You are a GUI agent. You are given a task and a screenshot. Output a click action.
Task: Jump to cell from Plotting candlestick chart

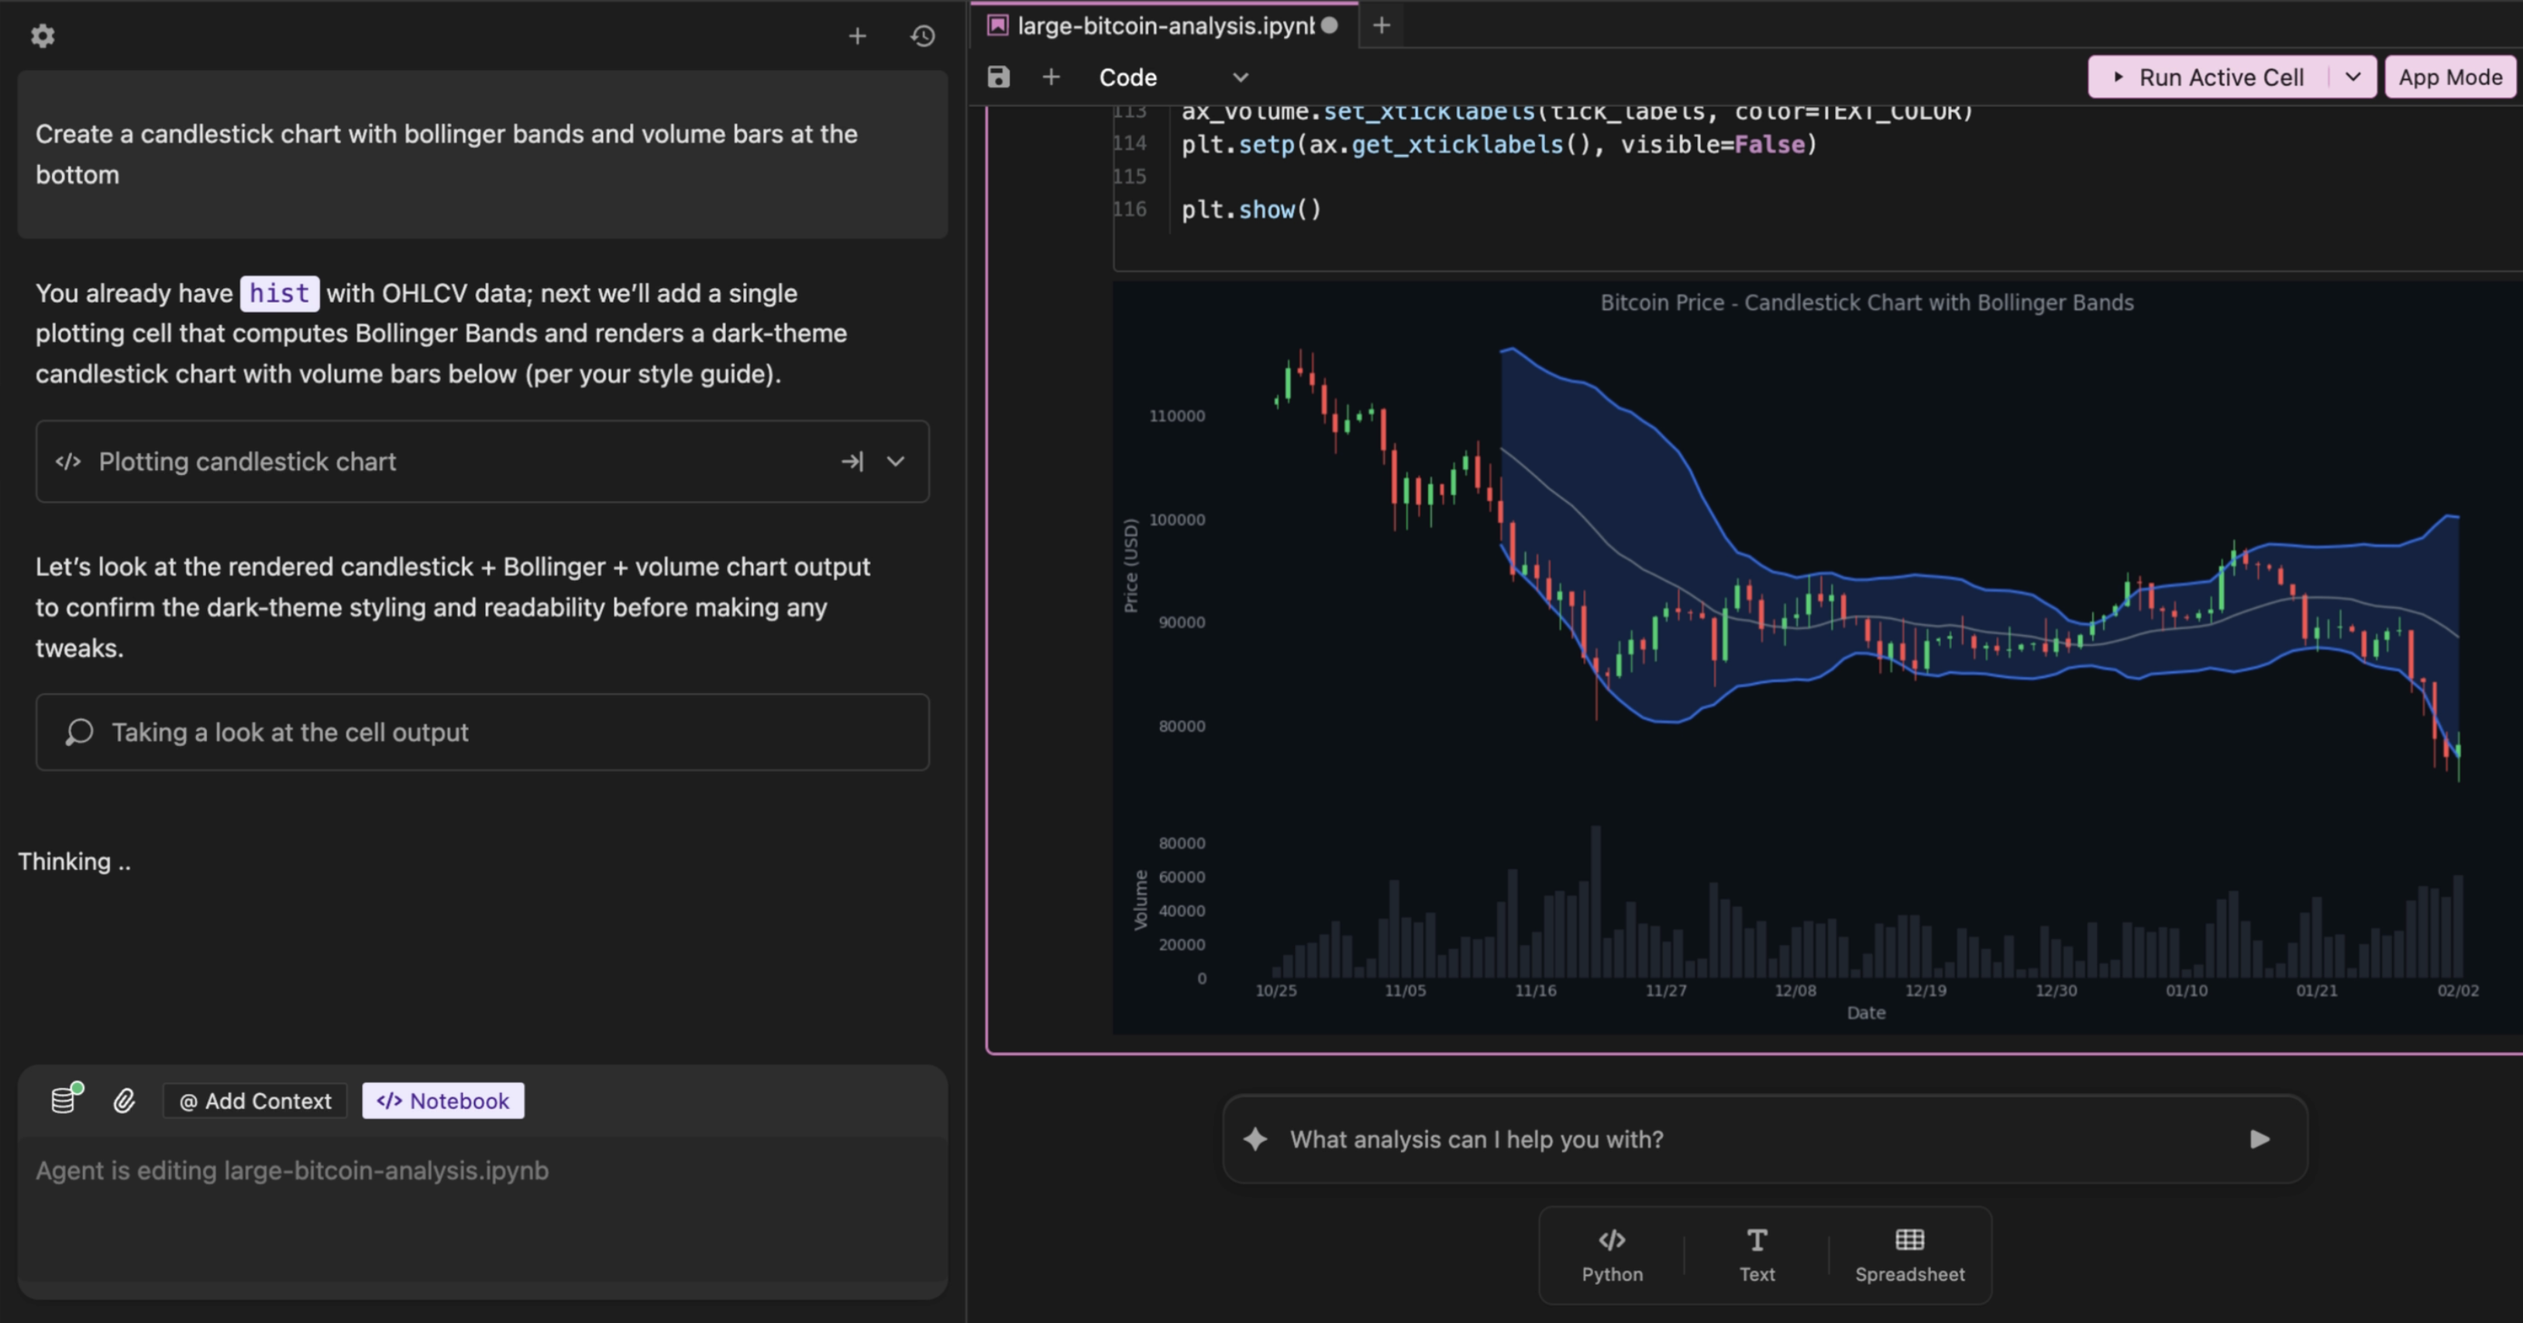[x=852, y=461]
